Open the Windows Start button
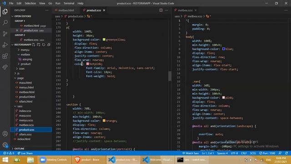The width and height of the screenshot is (291, 164). (5, 160)
